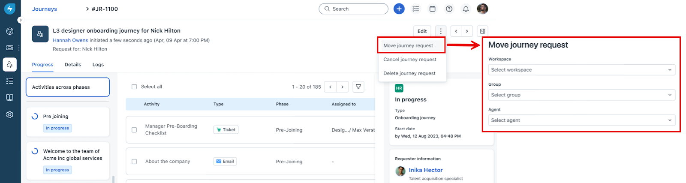Click the Email type badge
Image resolution: width=686 pixels, height=183 pixels.
tap(225, 161)
